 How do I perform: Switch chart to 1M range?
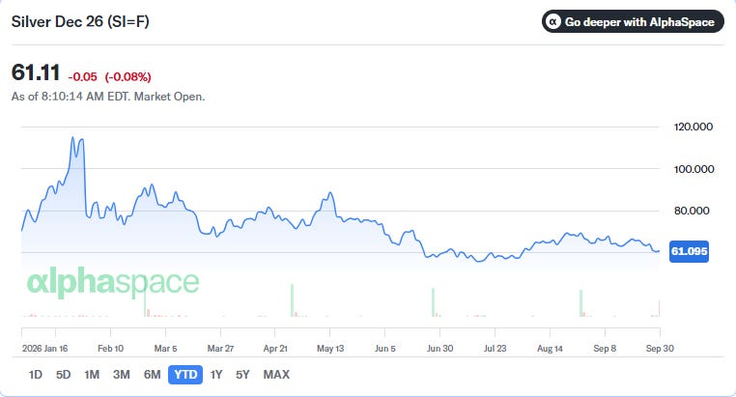[x=92, y=375]
